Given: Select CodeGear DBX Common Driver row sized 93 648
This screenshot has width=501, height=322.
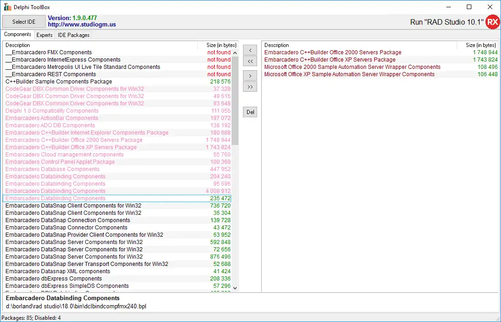Looking at the screenshot, I should coord(118,103).
